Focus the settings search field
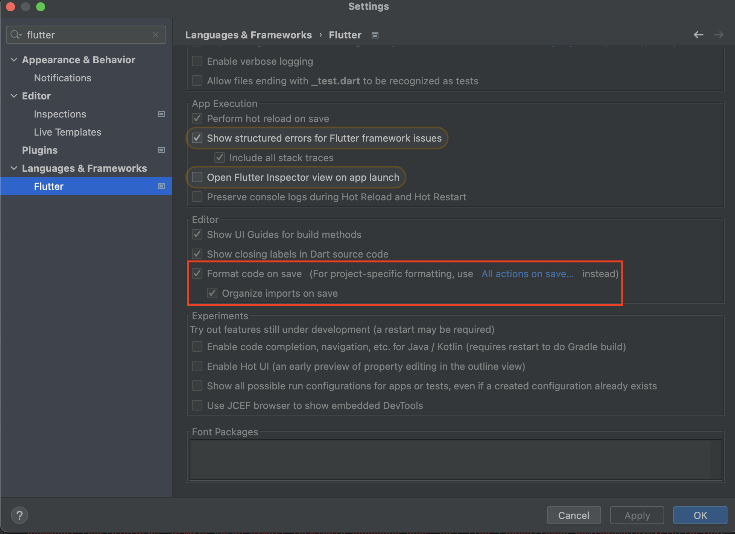 coord(86,35)
